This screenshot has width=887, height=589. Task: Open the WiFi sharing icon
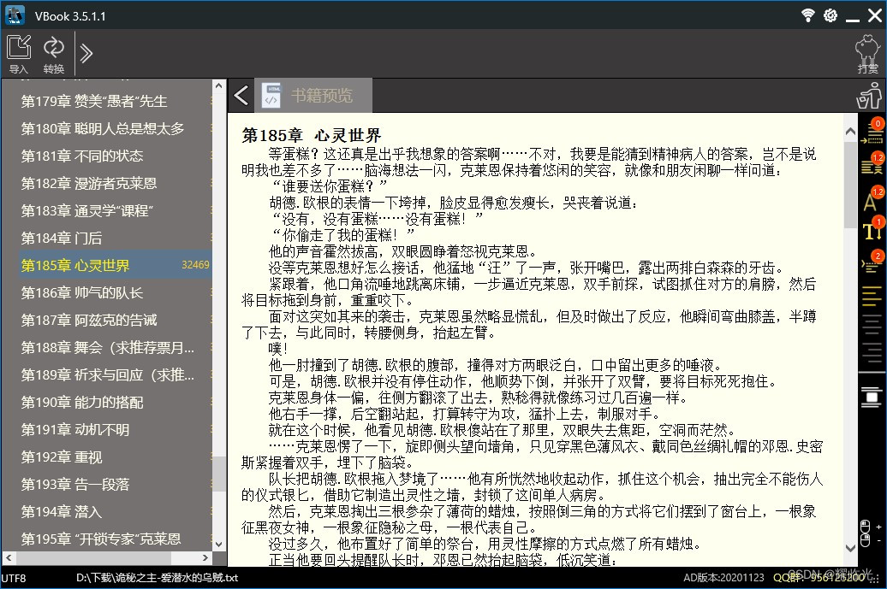click(808, 15)
